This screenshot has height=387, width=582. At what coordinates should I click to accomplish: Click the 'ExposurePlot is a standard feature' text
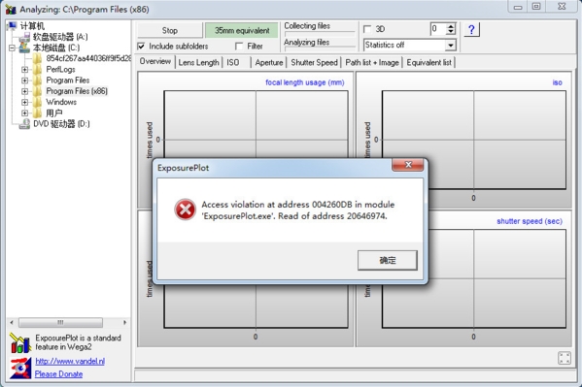[x=79, y=342]
